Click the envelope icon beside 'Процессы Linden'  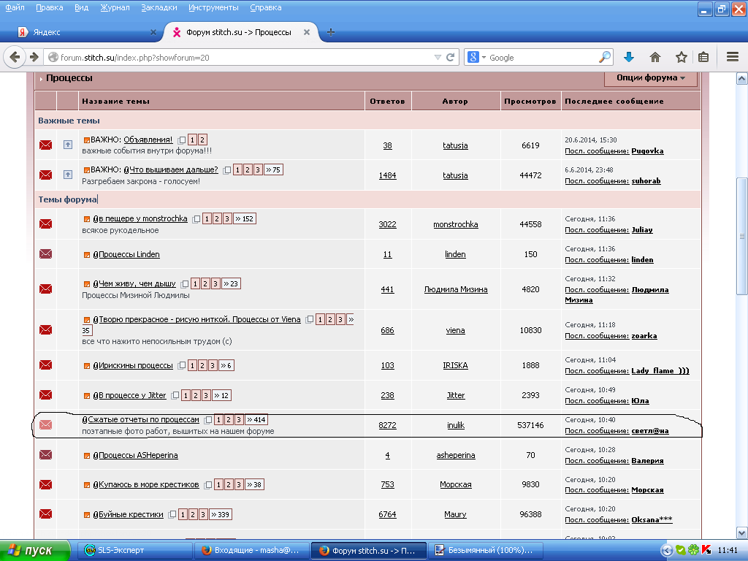[45, 254]
